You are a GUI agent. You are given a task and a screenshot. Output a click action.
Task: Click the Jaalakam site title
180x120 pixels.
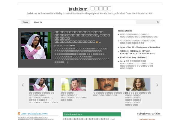click(x=90, y=9)
